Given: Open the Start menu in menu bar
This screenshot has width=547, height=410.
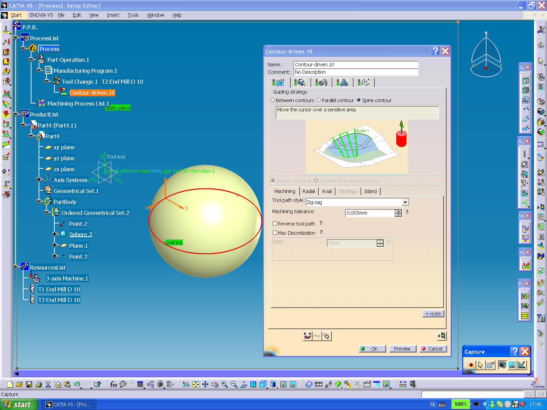Looking at the screenshot, I should tap(16, 15).
